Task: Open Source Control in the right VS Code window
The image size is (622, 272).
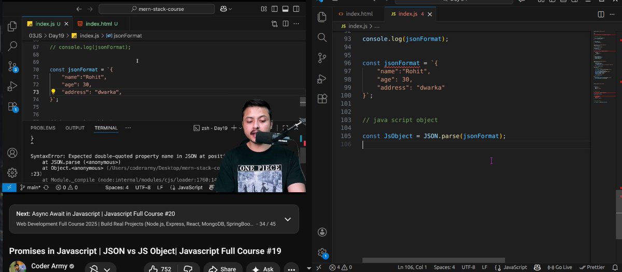Action: point(322,58)
